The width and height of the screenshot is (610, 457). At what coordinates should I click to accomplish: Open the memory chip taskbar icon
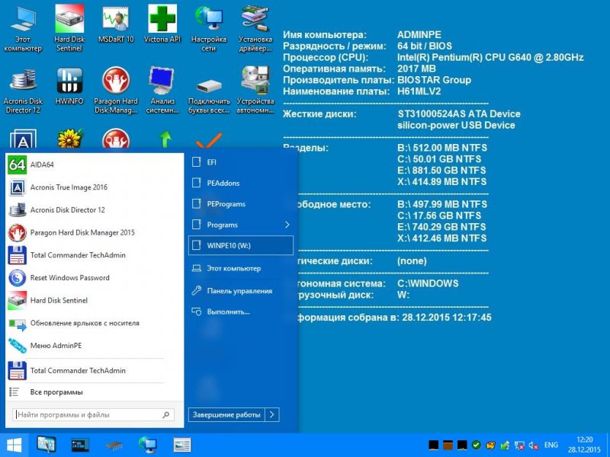pos(114,446)
